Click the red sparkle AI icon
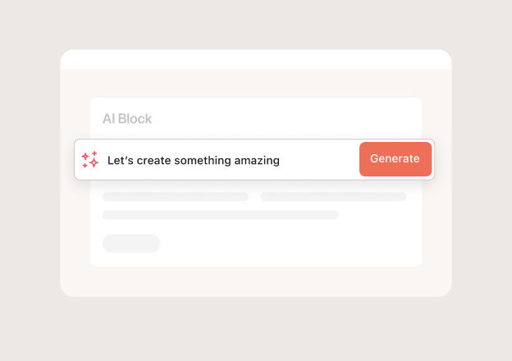The height and width of the screenshot is (361, 512). (x=90, y=160)
